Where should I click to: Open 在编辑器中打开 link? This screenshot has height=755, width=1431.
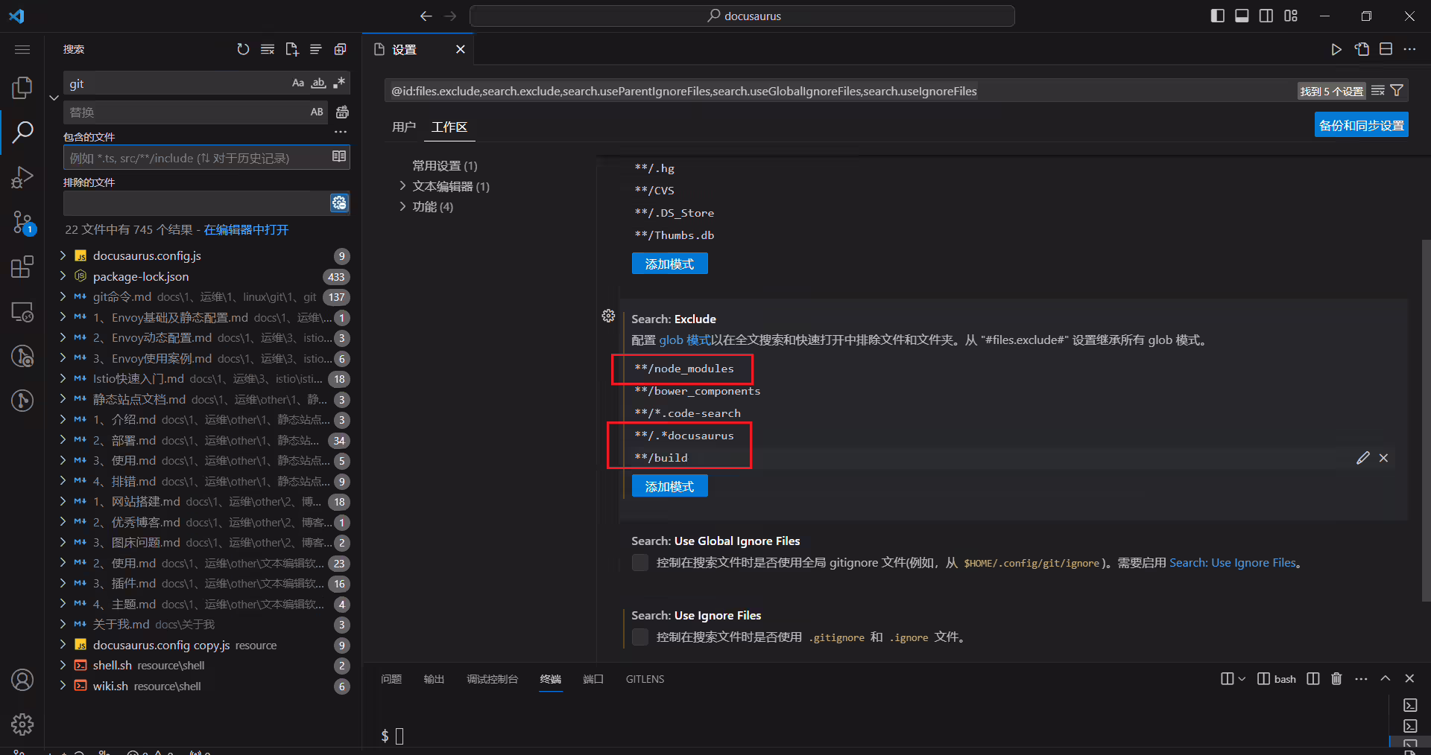tap(246, 229)
